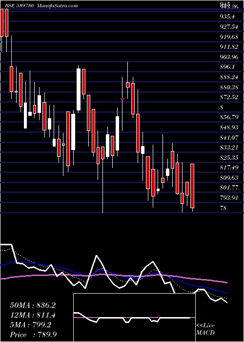
Task: Select the 12MA : 811.4 reading
Action: (x=33, y=315)
